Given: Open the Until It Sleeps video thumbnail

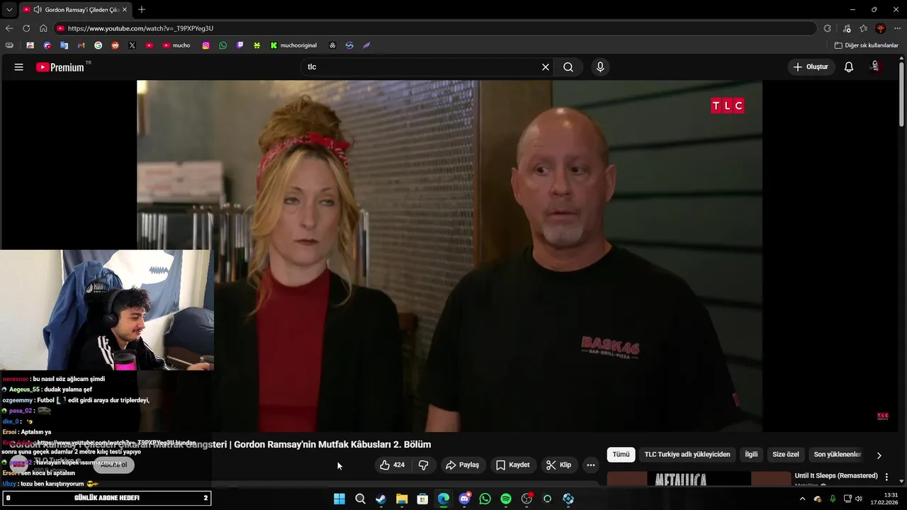Looking at the screenshot, I should [699, 479].
